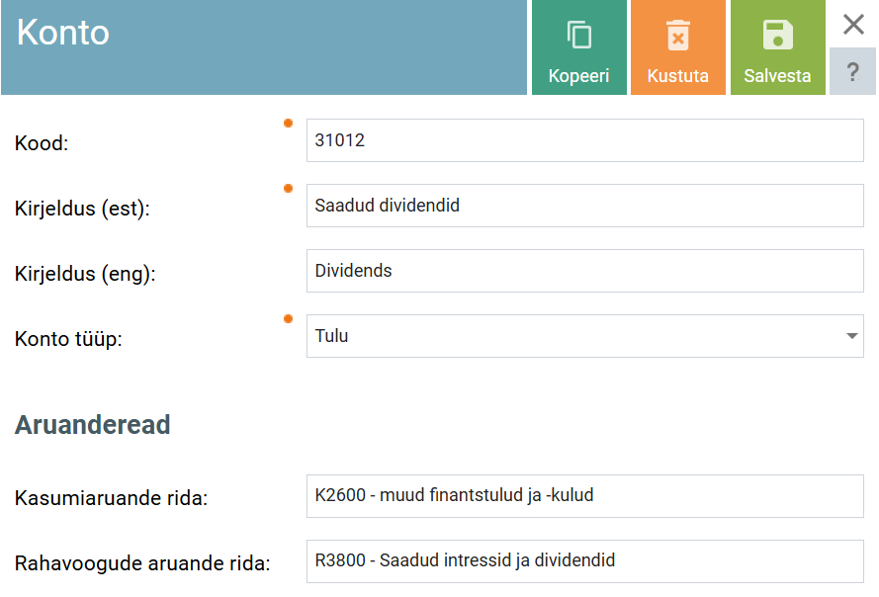
Task: Click the Kood label text
Action: (42, 143)
